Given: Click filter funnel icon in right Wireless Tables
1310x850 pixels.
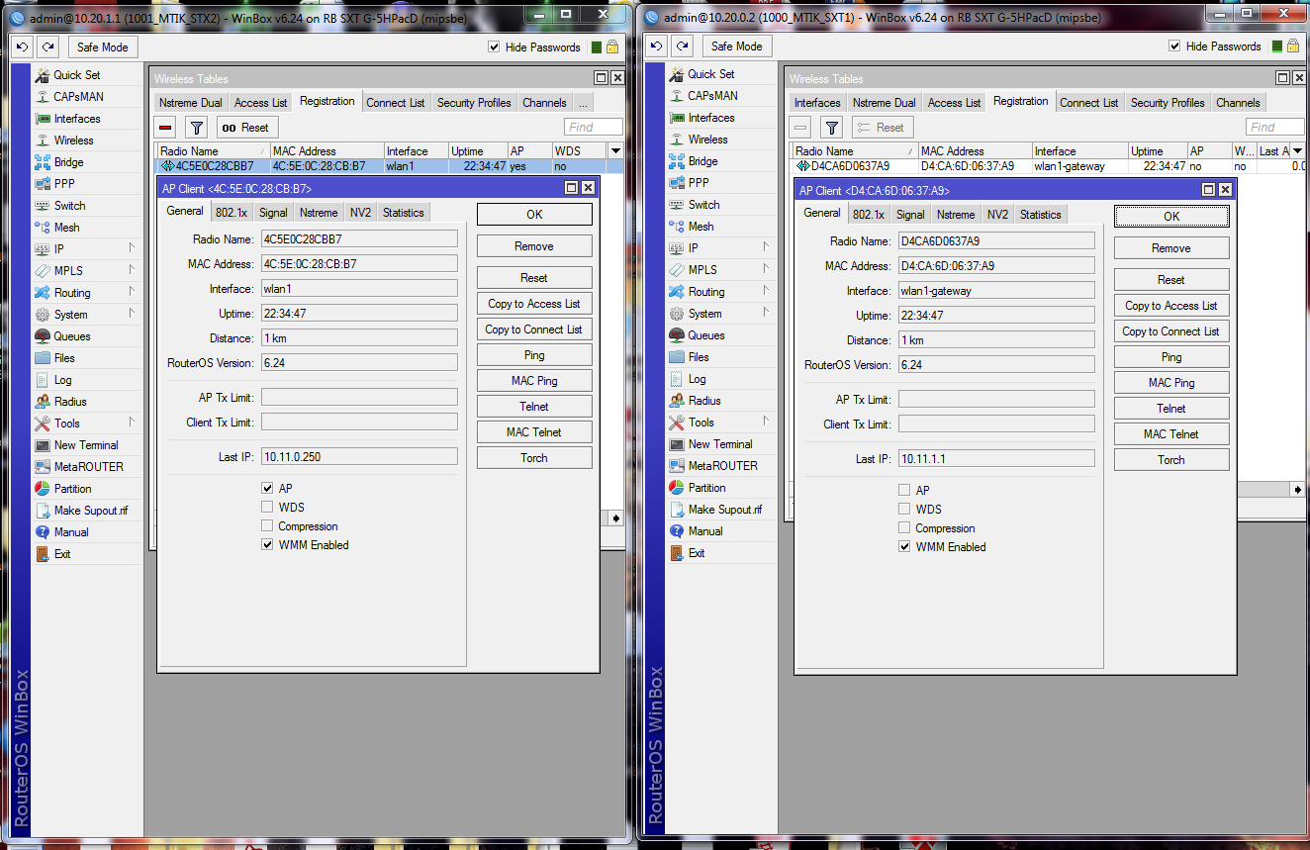Looking at the screenshot, I should tap(832, 128).
